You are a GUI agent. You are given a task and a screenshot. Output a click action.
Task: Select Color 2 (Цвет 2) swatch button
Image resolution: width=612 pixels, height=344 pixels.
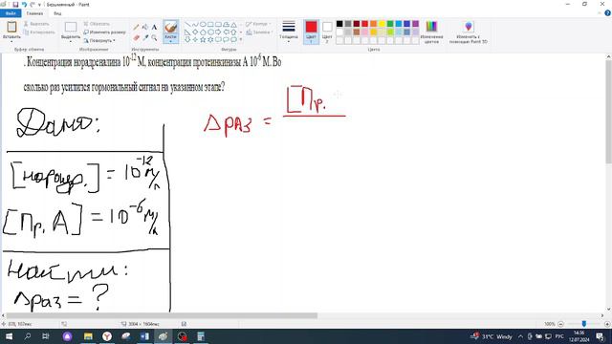click(x=327, y=32)
